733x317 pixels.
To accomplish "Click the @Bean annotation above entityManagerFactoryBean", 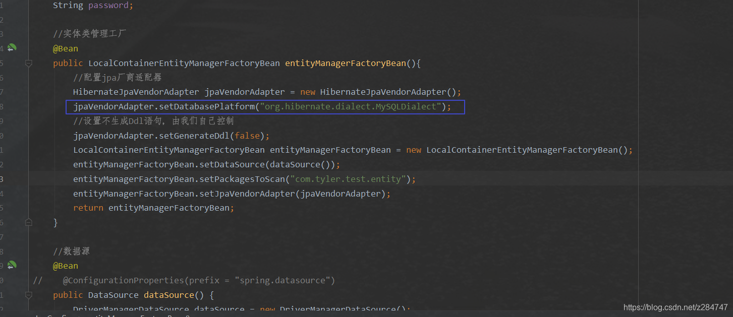I will click(66, 48).
